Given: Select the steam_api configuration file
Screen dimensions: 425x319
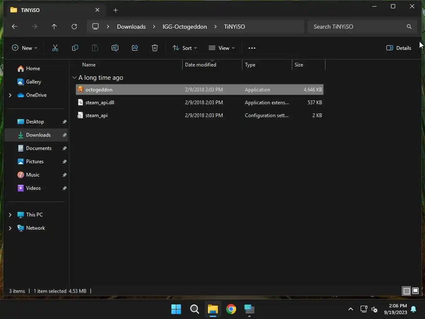Looking at the screenshot, I should pyautogui.click(x=200, y=115).
